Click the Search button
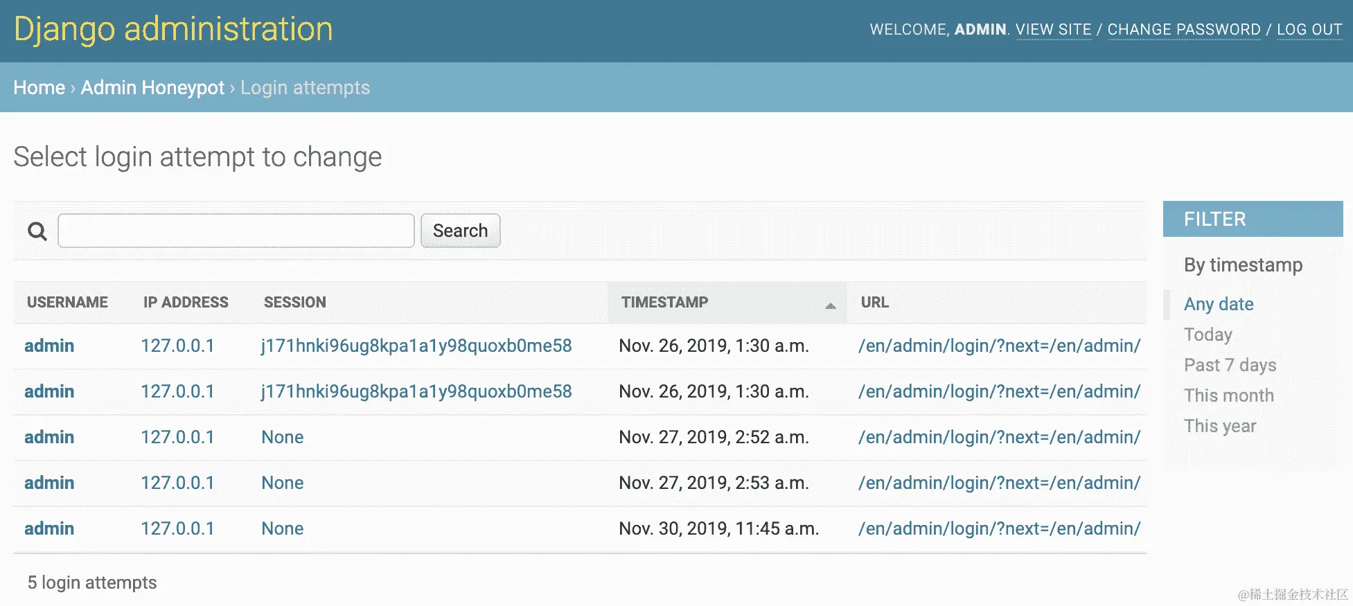The width and height of the screenshot is (1353, 606). point(461,231)
